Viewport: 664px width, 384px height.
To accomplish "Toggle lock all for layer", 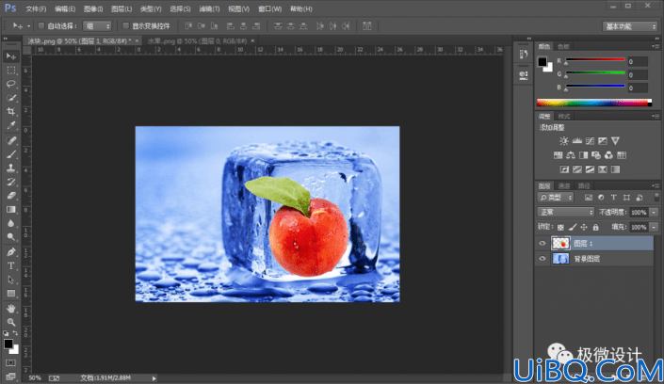I will [595, 228].
